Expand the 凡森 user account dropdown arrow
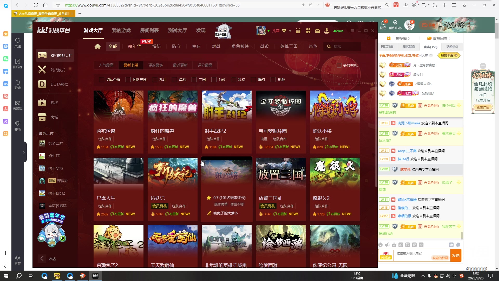499x281 pixels. (x=290, y=31)
